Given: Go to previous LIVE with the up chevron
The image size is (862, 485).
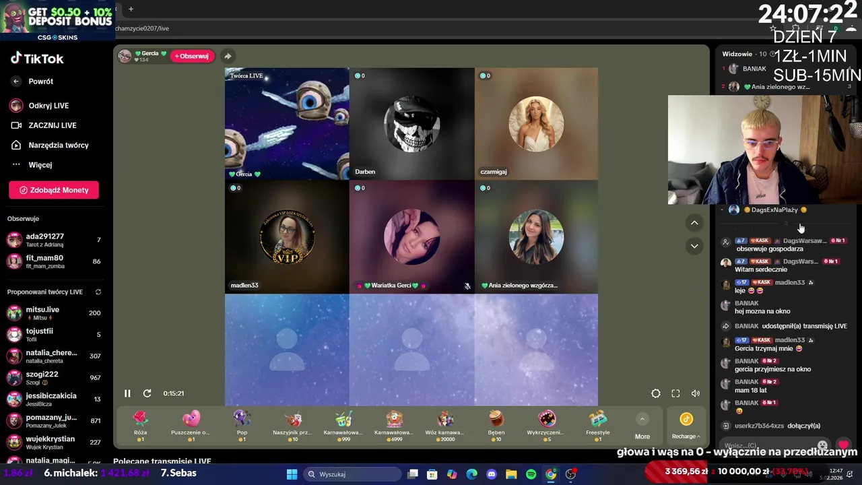Looking at the screenshot, I should click(694, 223).
